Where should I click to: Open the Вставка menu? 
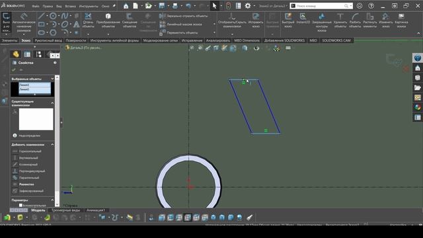(71, 6)
